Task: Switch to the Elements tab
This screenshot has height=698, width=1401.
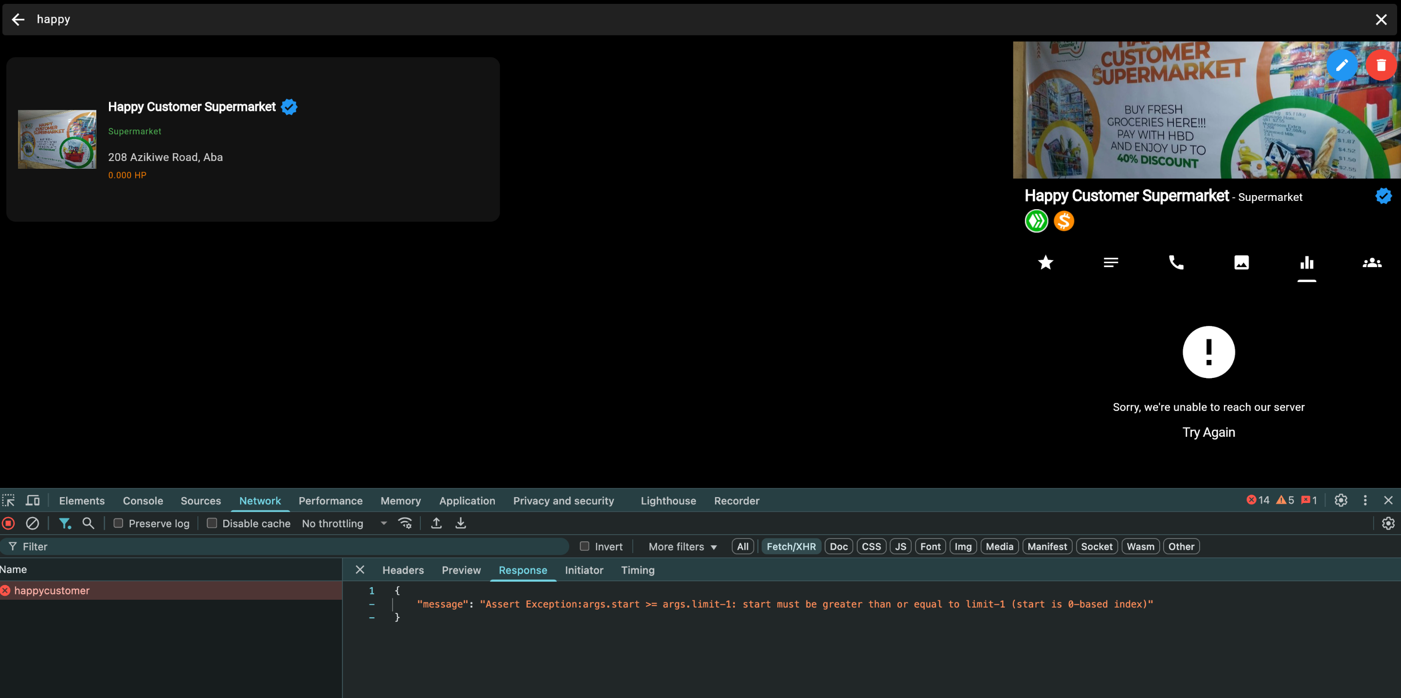Action: coord(82,501)
